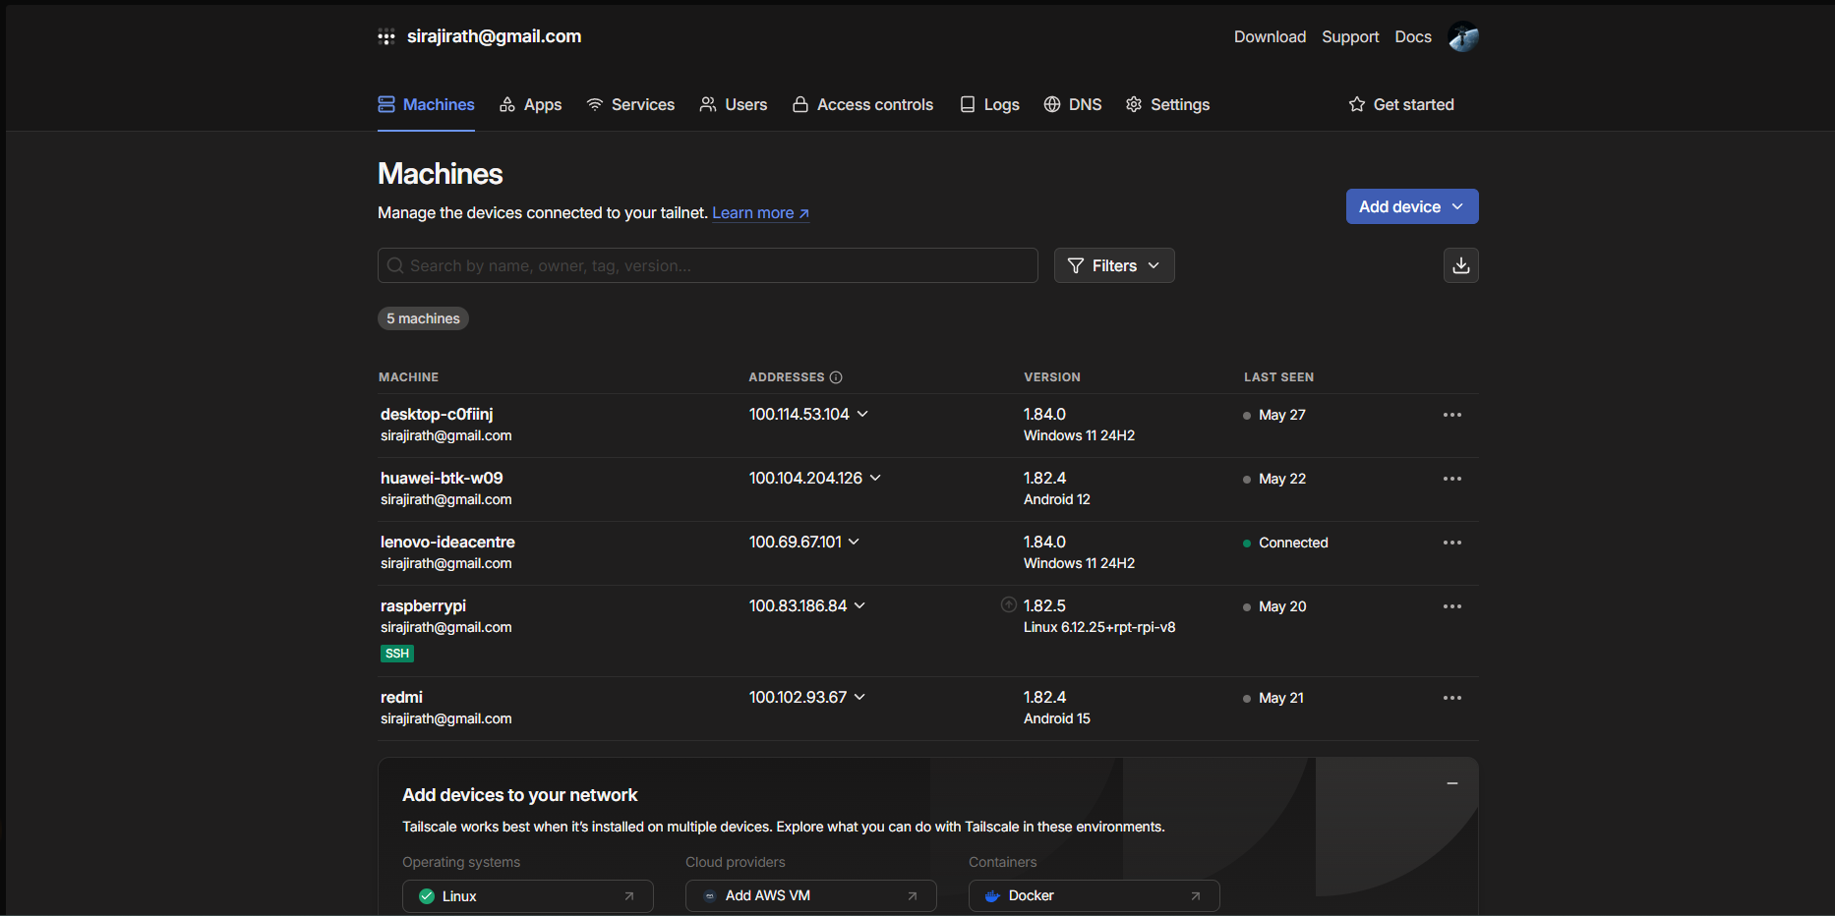1835x916 pixels.
Task: Expand address 100.69.67.101 dropdown
Action: (x=854, y=543)
